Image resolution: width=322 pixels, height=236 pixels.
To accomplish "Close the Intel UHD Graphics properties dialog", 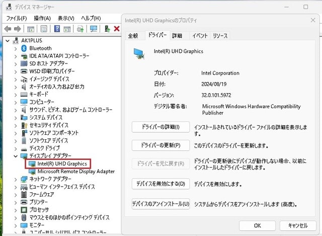I will point(313,20).
